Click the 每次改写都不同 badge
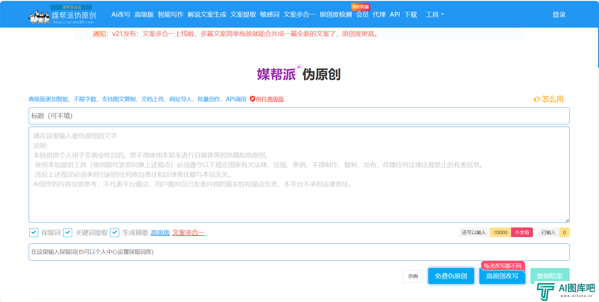 pos(502,266)
